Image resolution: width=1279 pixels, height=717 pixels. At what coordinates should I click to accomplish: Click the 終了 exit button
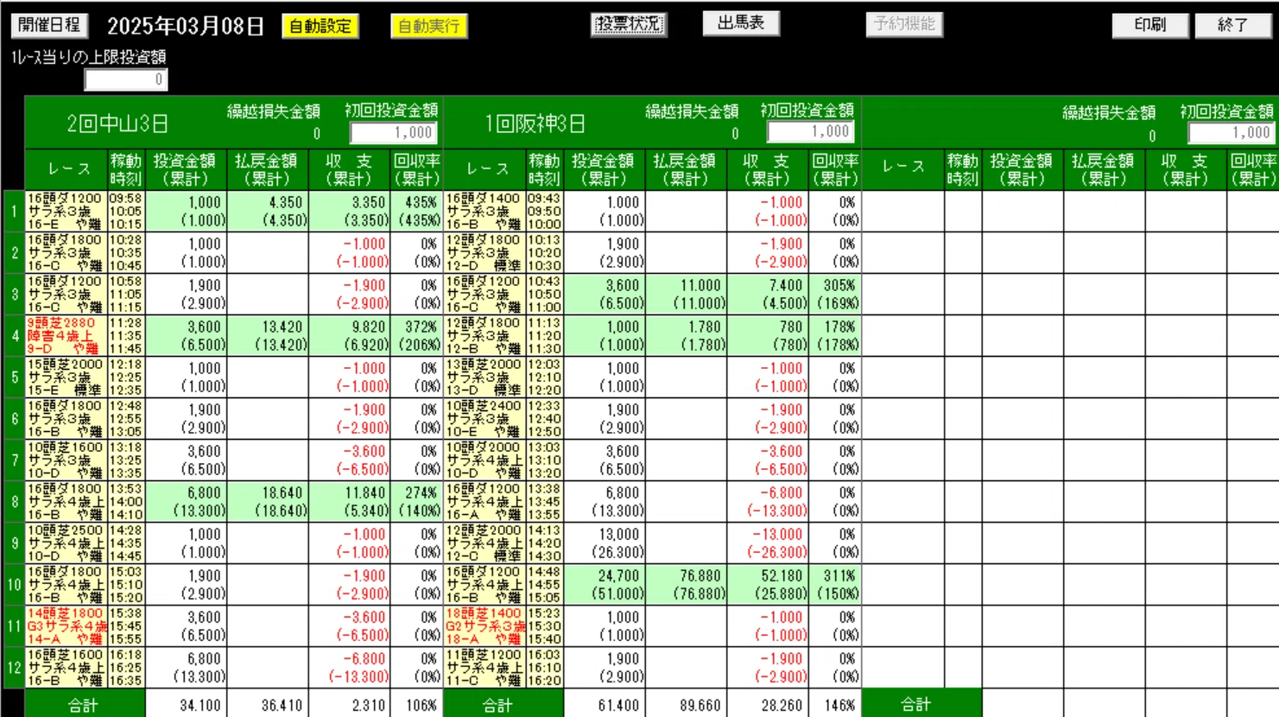(x=1233, y=25)
